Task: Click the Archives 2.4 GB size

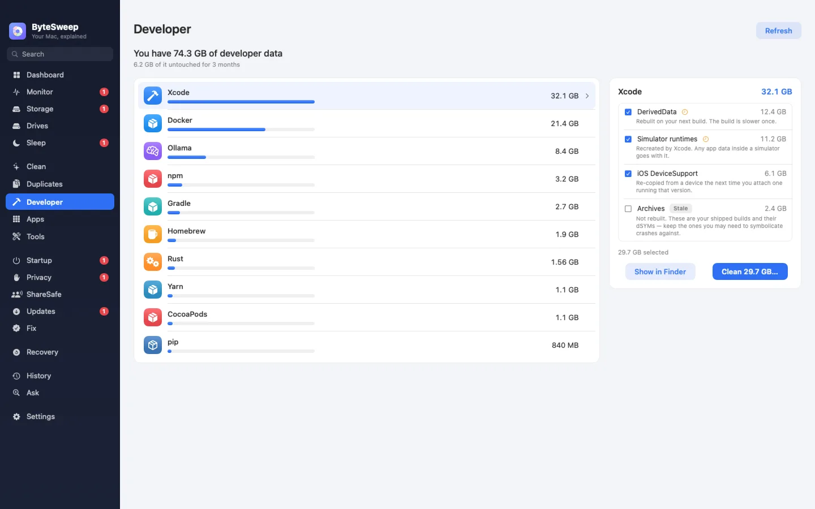Action: pyautogui.click(x=775, y=209)
